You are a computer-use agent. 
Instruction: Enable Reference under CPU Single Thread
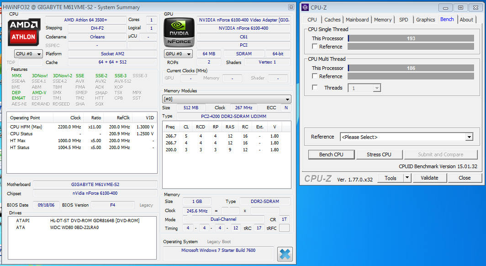point(315,47)
